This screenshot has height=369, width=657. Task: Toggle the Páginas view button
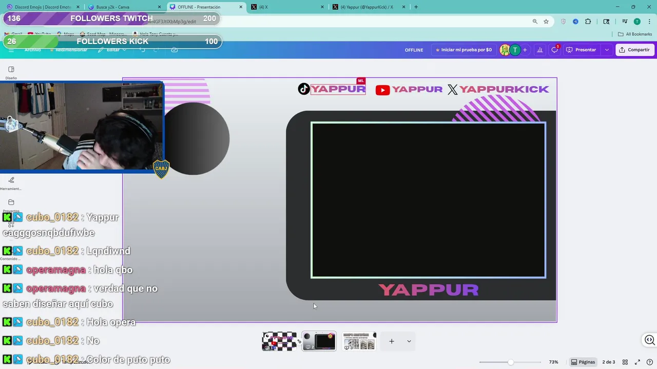pyautogui.click(x=583, y=362)
